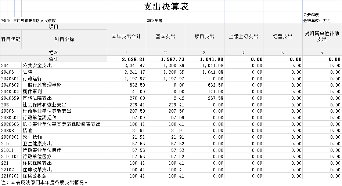Select the 上缴上级支出 column header
Viewport: 342px width, 186px height.
click(244, 36)
